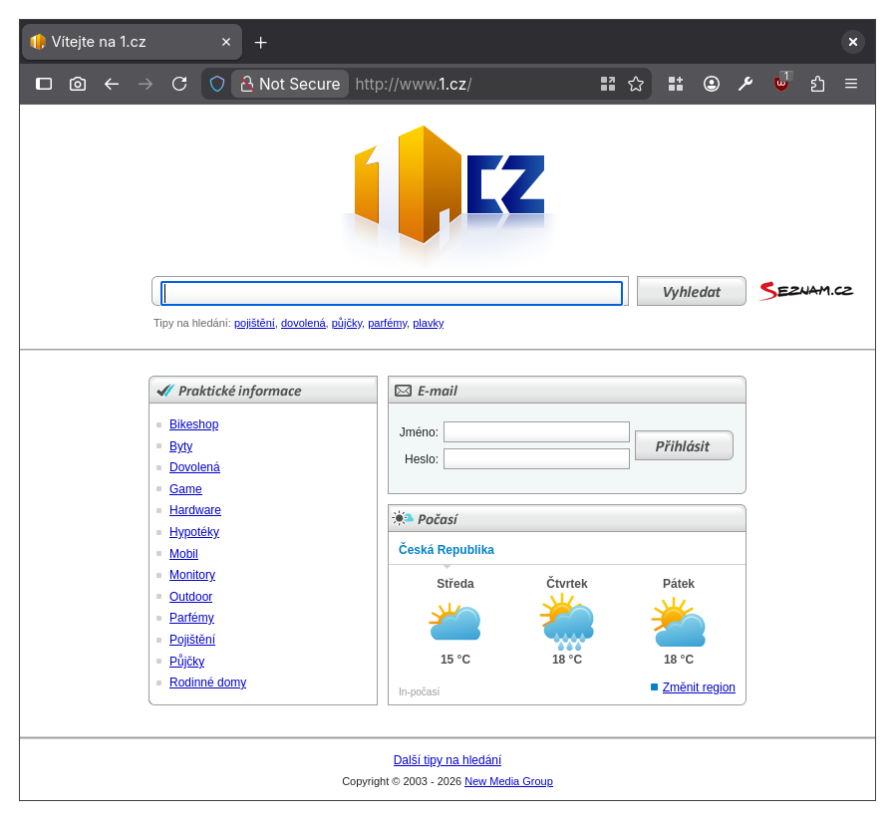The image size is (895, 820).
Task: Open the Rodinné domy link
Action: tap(207, 683)
